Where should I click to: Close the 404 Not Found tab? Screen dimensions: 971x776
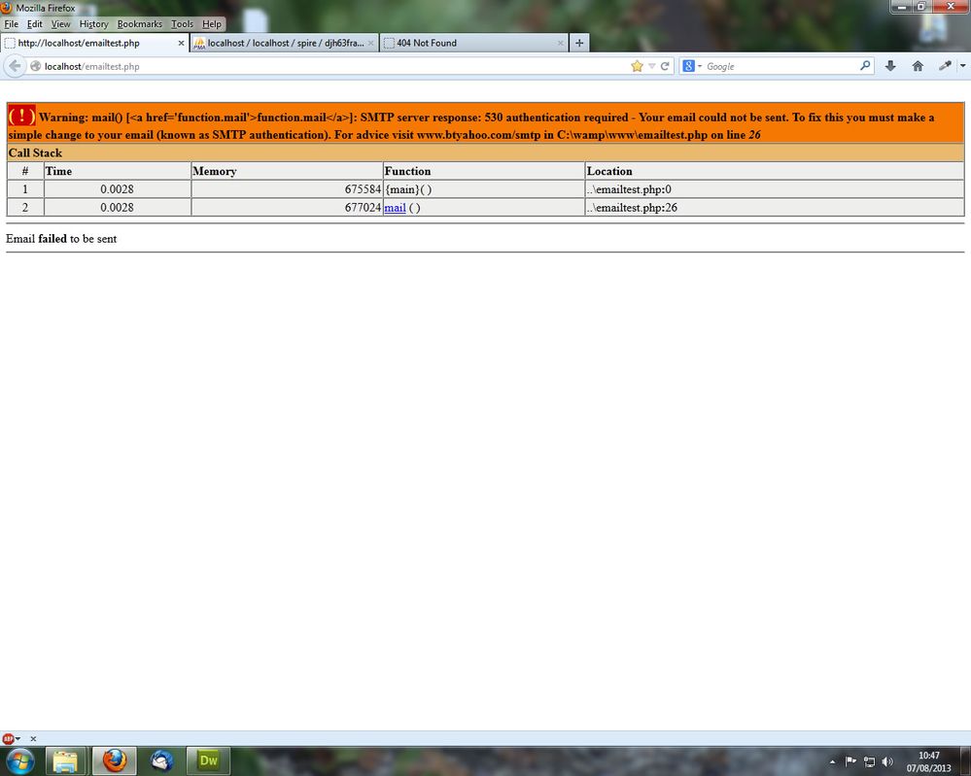[561, 44]
